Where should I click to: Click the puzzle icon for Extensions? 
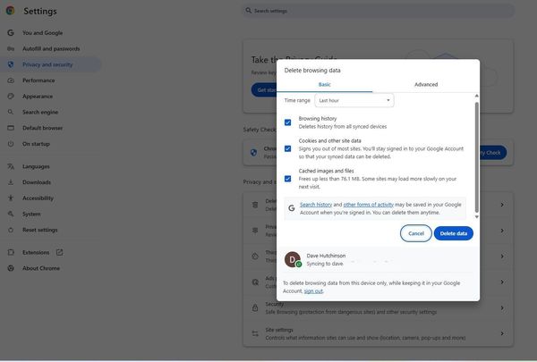click(x=11, y=252)
